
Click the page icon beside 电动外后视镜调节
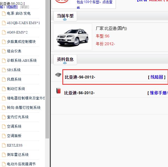(4, 164)
